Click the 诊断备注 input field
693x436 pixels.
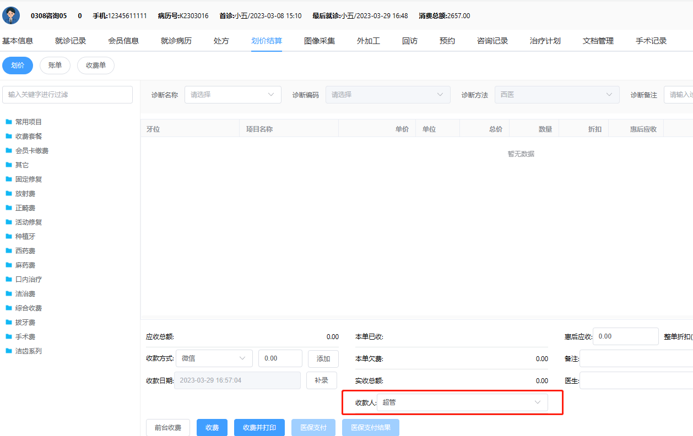click(678, 95)
